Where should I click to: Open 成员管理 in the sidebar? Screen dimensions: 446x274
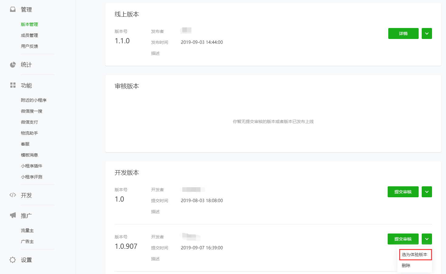click(x=29, y=35)
